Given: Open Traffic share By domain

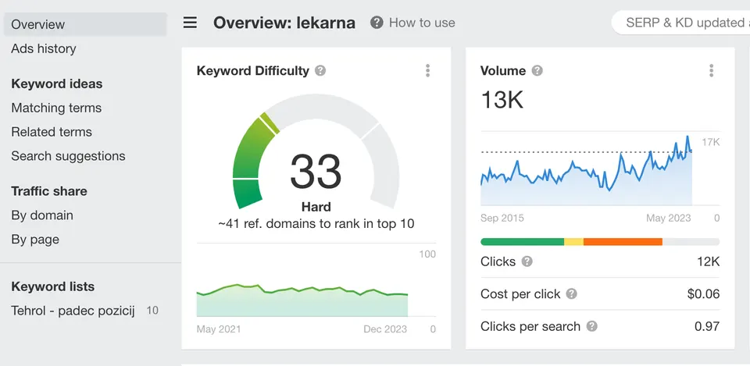Looking at the screenshot, I should (x=42, y=215).
